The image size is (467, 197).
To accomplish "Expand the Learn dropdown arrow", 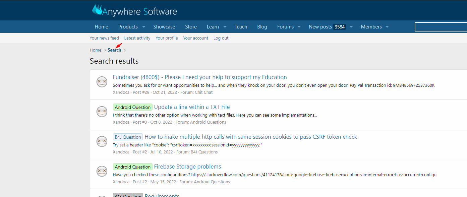I will pos(225,27).
